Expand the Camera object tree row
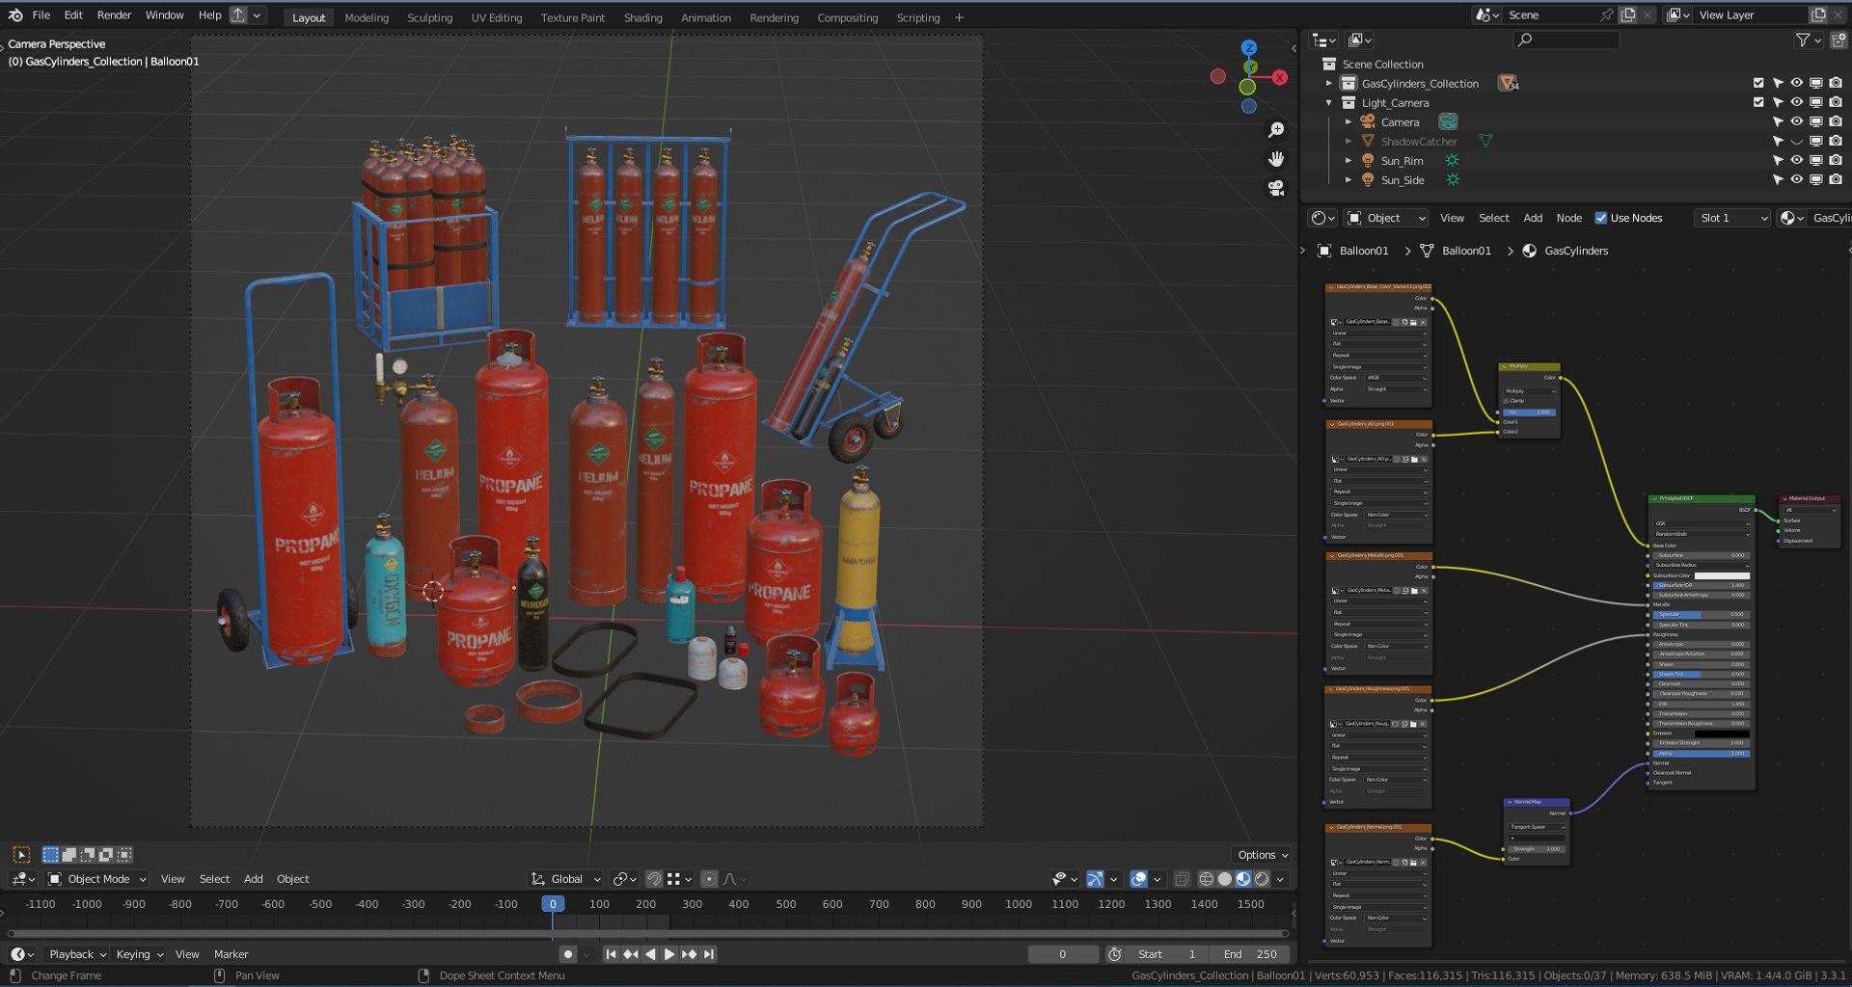Viewport: 1852px width, 987px height. coord(1348,122)
